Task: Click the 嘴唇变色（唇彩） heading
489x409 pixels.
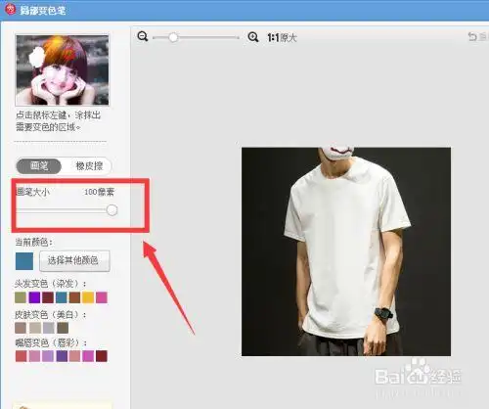Action: (x=51, y=342)
